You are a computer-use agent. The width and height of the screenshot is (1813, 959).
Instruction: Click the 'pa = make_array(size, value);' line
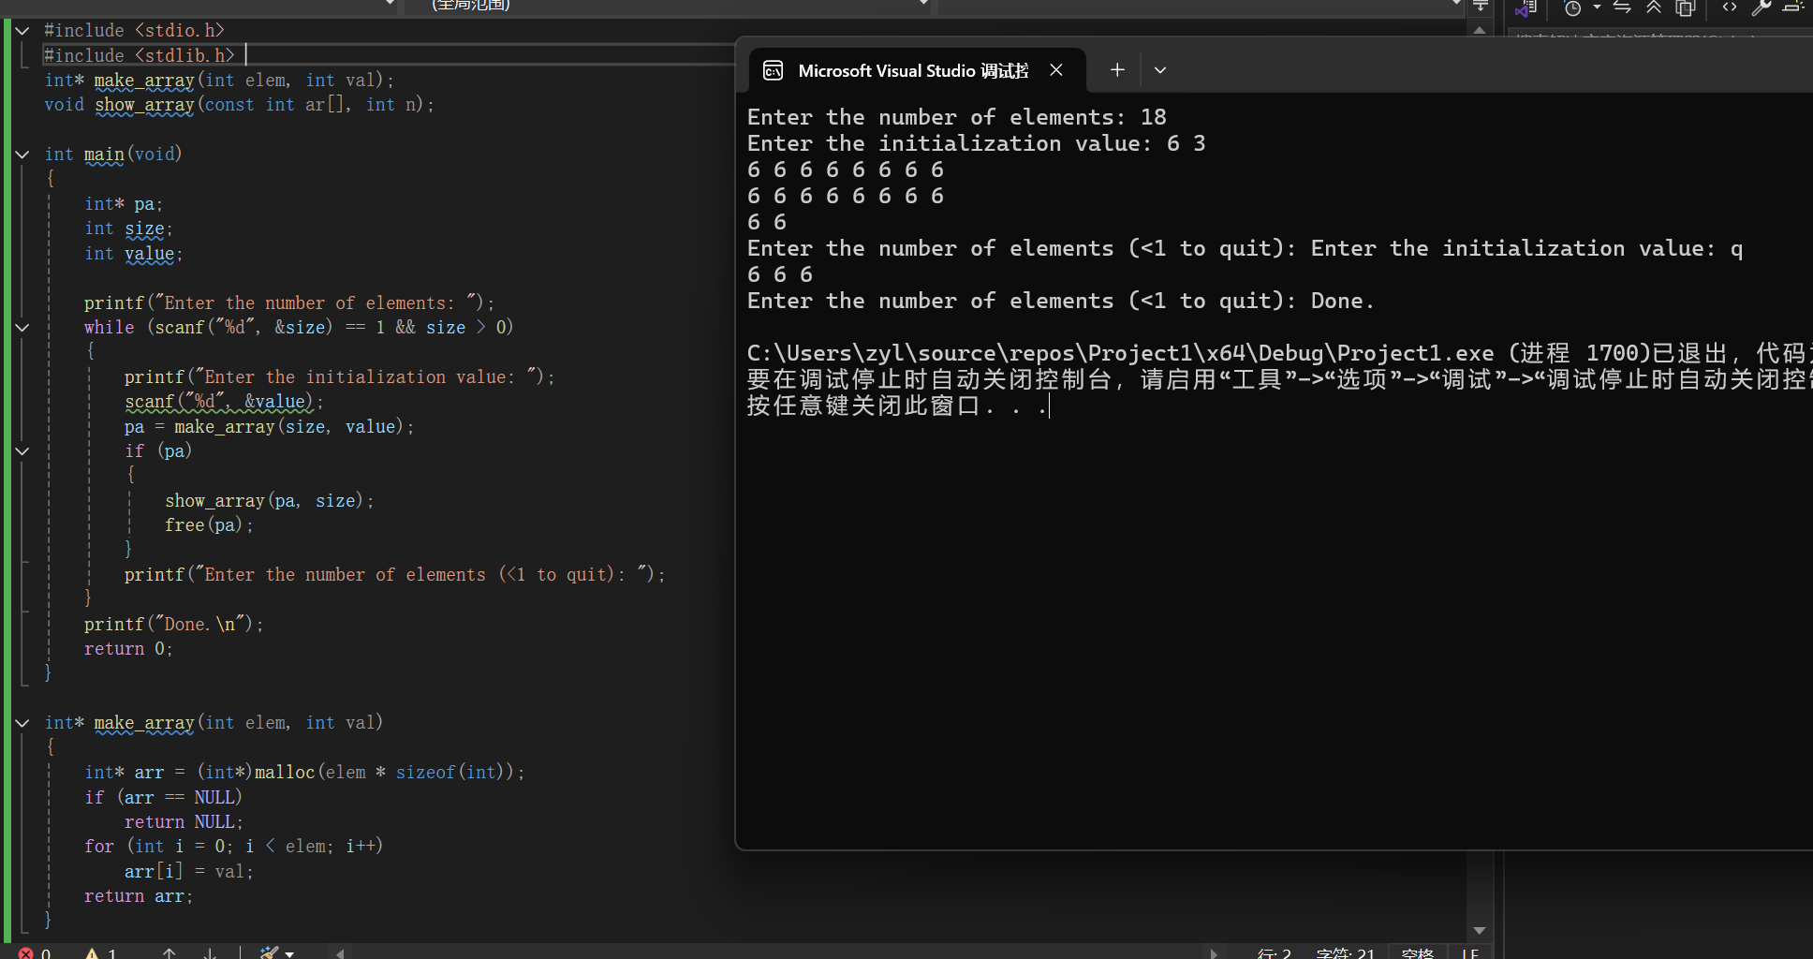tap(269, 427)
